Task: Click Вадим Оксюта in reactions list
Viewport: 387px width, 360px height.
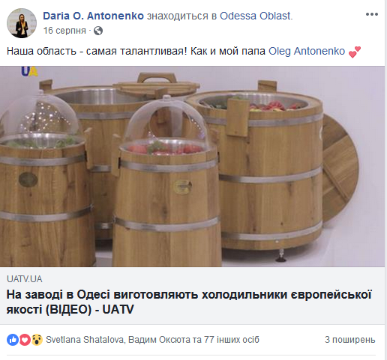Action: click(x=159, y=340)
